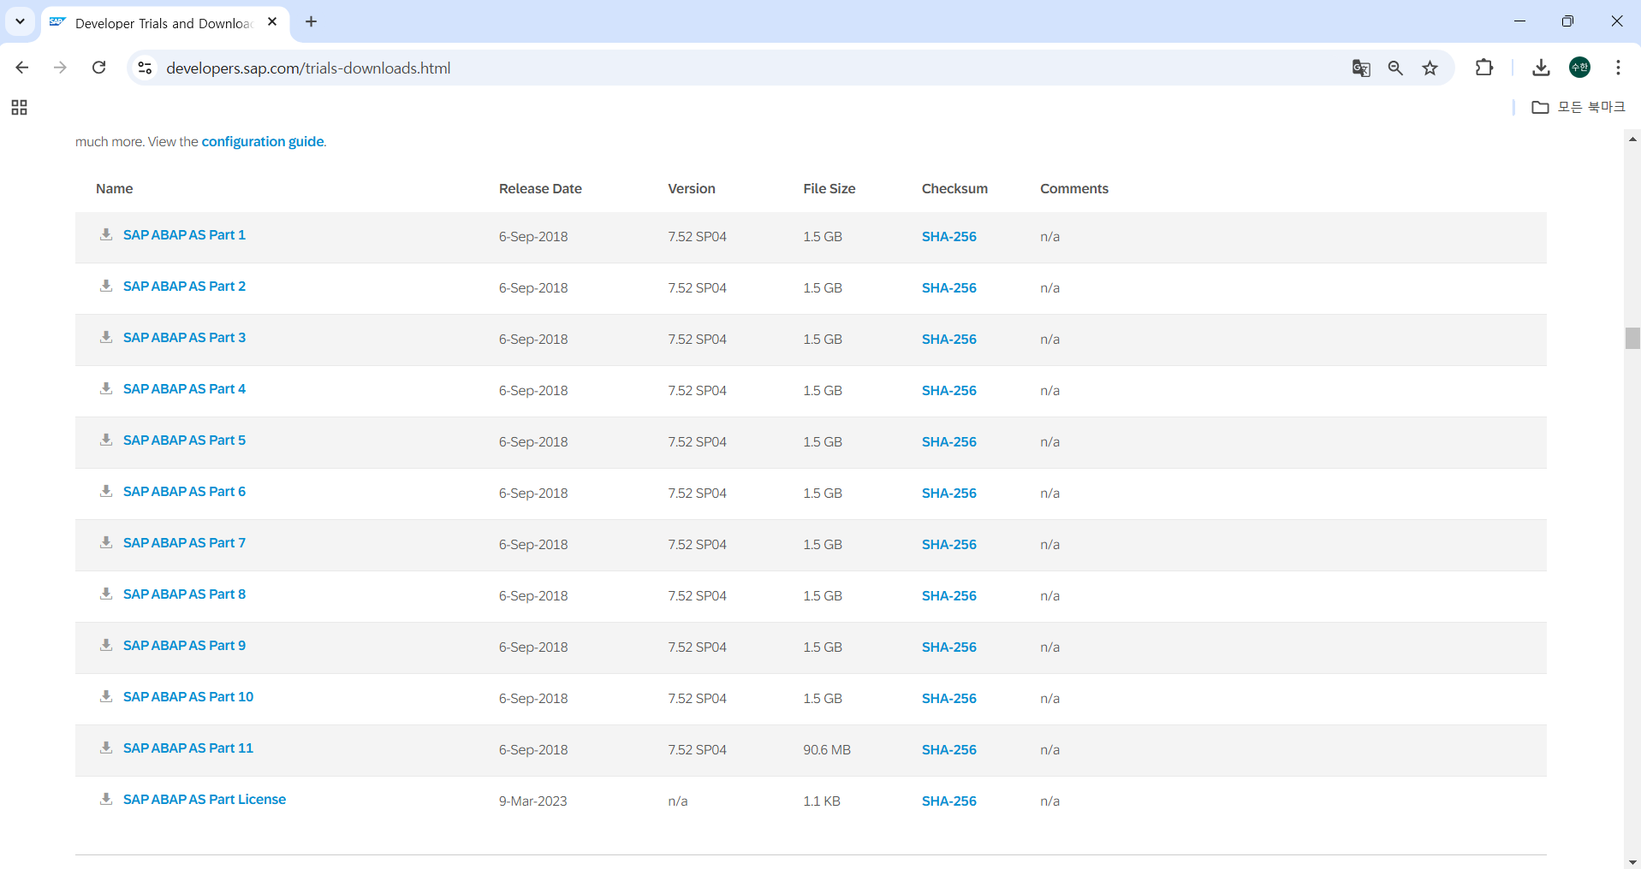
Task: Open the Extensions puzzle menu
Action: click(1484, 68)
